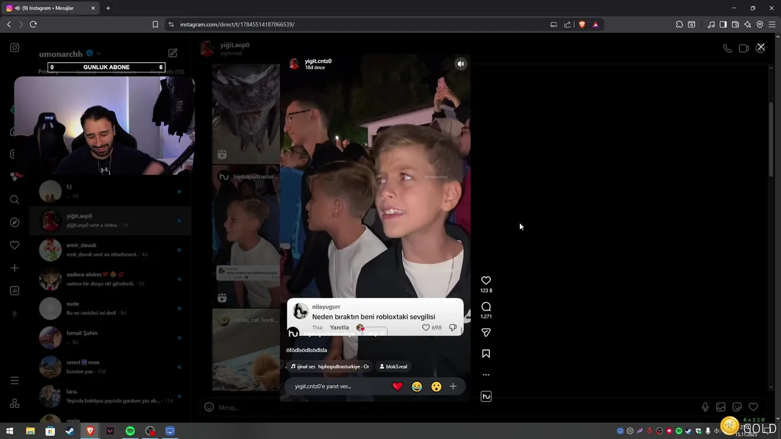This screenshot has height=439, width=781.
Task: Open Brave Leo AI sparkle icon
Action: point(747,24)
